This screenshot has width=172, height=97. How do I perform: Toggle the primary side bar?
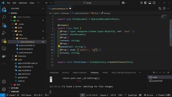[x=146, y=3]
